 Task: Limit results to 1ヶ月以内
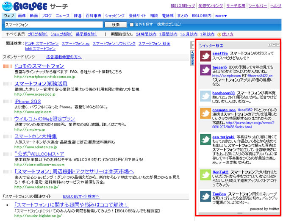coord(189,34)
